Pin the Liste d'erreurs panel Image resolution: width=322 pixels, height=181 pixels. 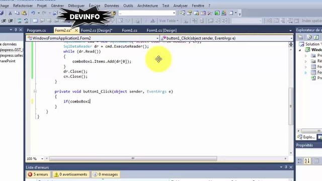pos(286,167)
